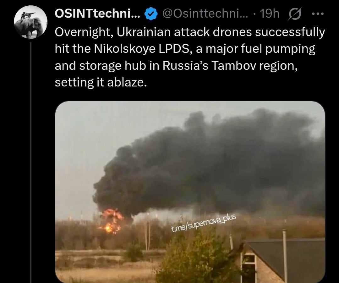Screen dimensions: 339x283
Task: Click the thread connector line below avatar
Action: [31, 163]
